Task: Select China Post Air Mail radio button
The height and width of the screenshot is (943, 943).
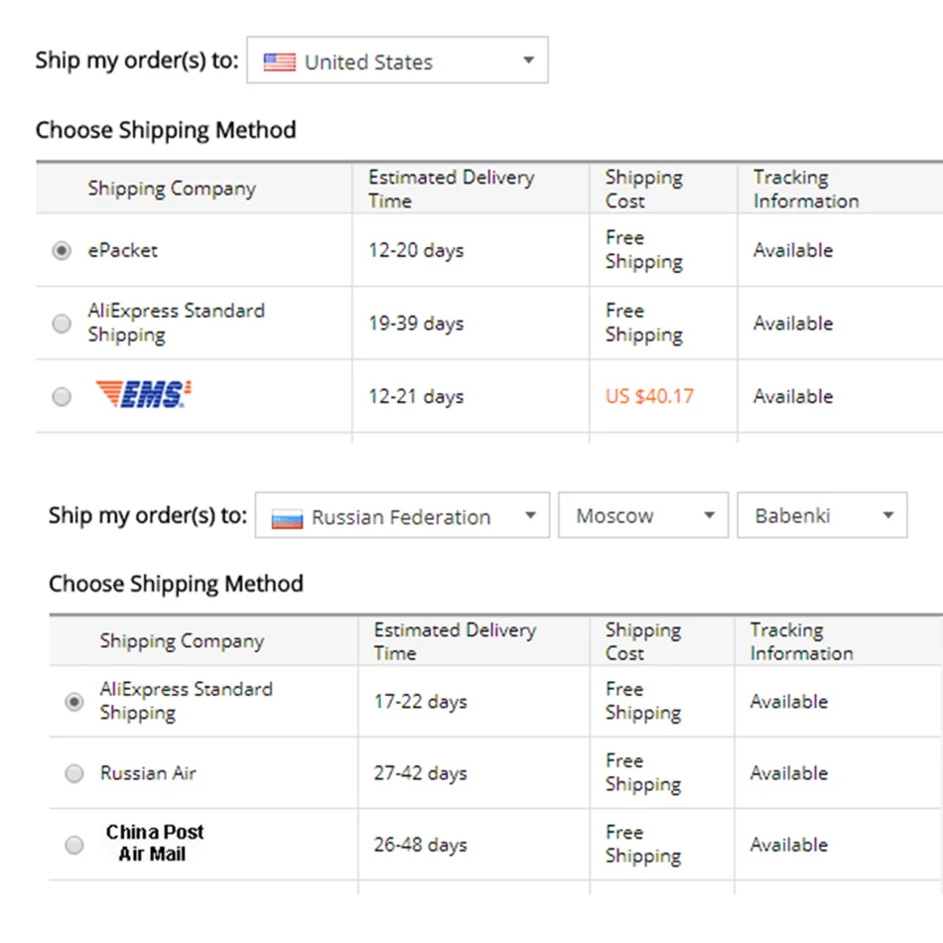Action: coord(74,845)
